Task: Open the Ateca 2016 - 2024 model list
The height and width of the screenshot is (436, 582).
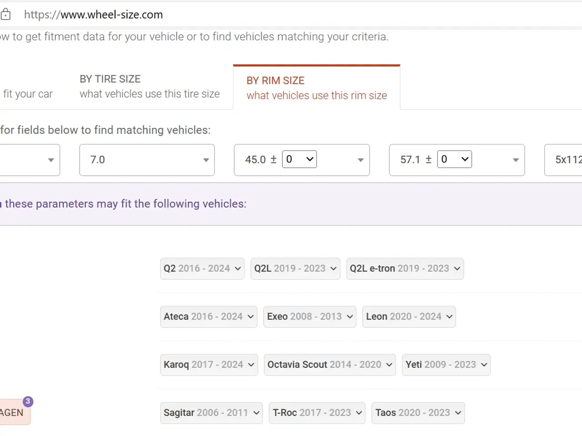Action: click(x=209, y=317)
